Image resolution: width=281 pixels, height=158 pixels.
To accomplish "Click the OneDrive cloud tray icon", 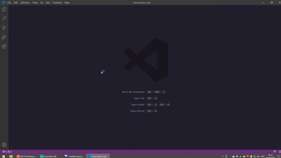I will [x=234, y=157].
